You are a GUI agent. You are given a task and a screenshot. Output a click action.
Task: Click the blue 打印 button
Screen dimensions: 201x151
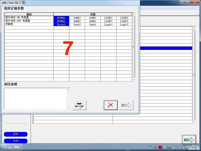point(16,134)
